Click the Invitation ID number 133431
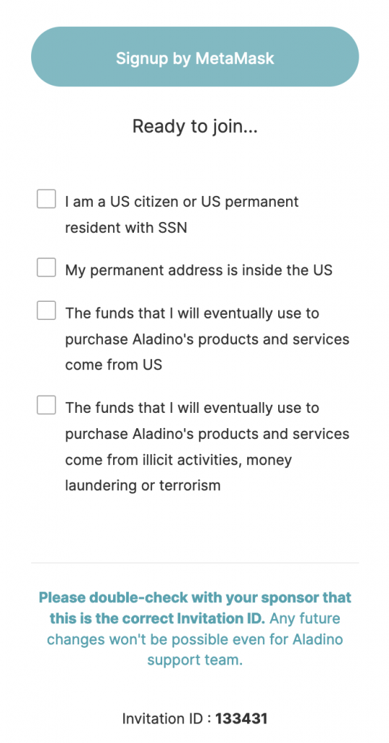389x743 pixels. pyautogui.click(x=241, y=719)
